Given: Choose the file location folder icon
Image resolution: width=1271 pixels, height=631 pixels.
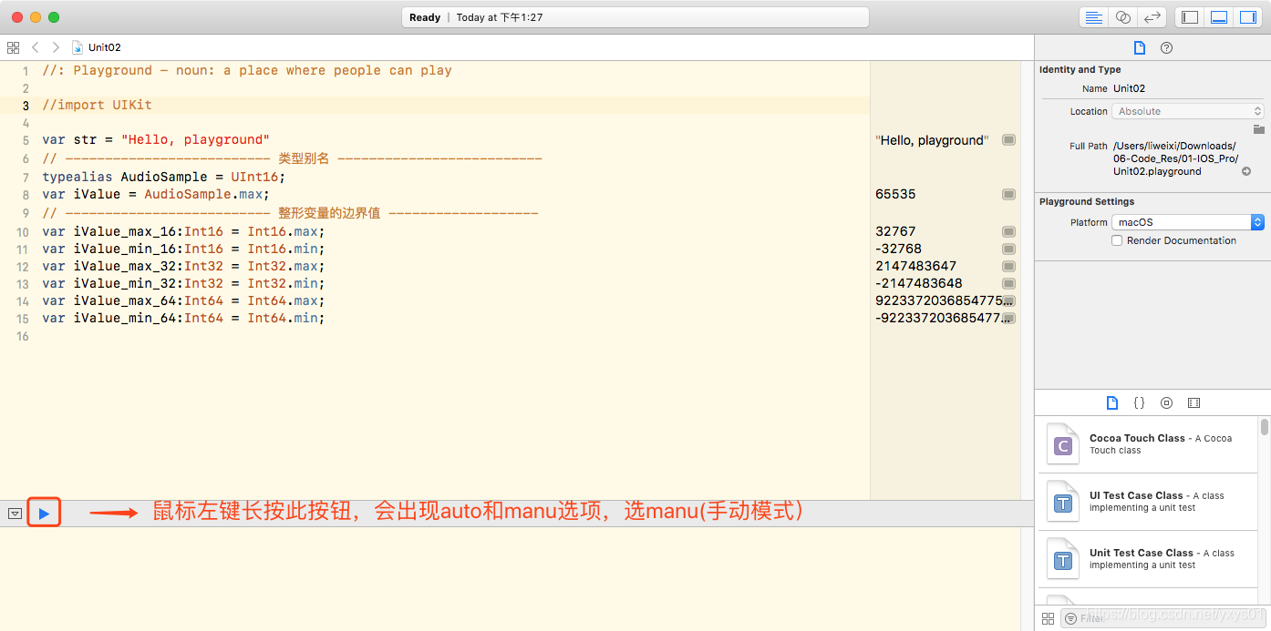Looking at the screenshot, I should point(1258,129).
